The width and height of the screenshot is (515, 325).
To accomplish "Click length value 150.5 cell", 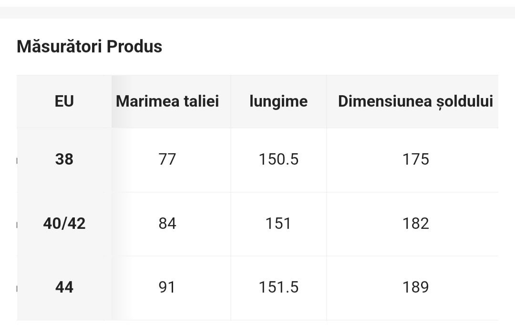I will pos(278,159).
